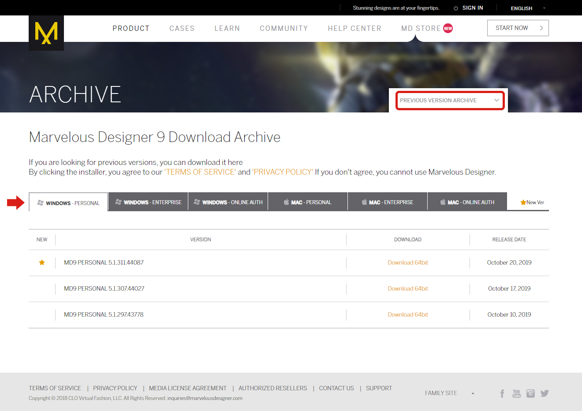This screenshot has width=582, height=411.
Task: Click the star icon in first row
Action: 42,262
